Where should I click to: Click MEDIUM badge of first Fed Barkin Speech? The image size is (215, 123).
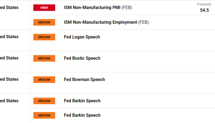44,101
